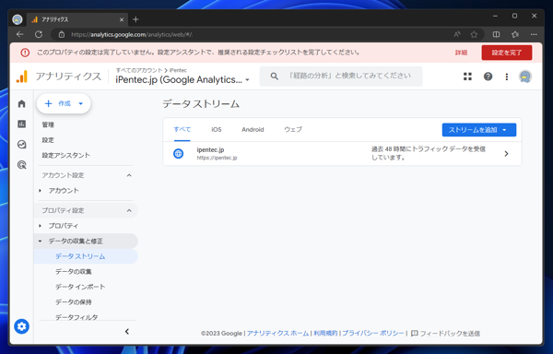The height and width of the screenshot is (354, 553).
Task: Select the ウェブ tab
Action: coord(293,129)
